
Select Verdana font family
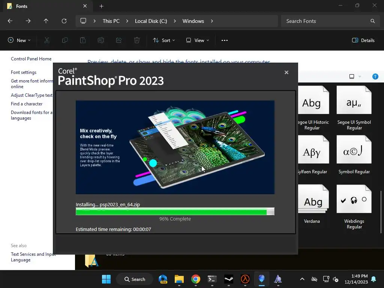click(313, 204)
